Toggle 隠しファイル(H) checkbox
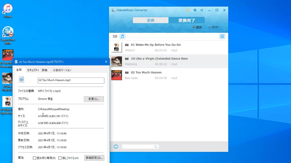291x163 pixels. (60, 158)
